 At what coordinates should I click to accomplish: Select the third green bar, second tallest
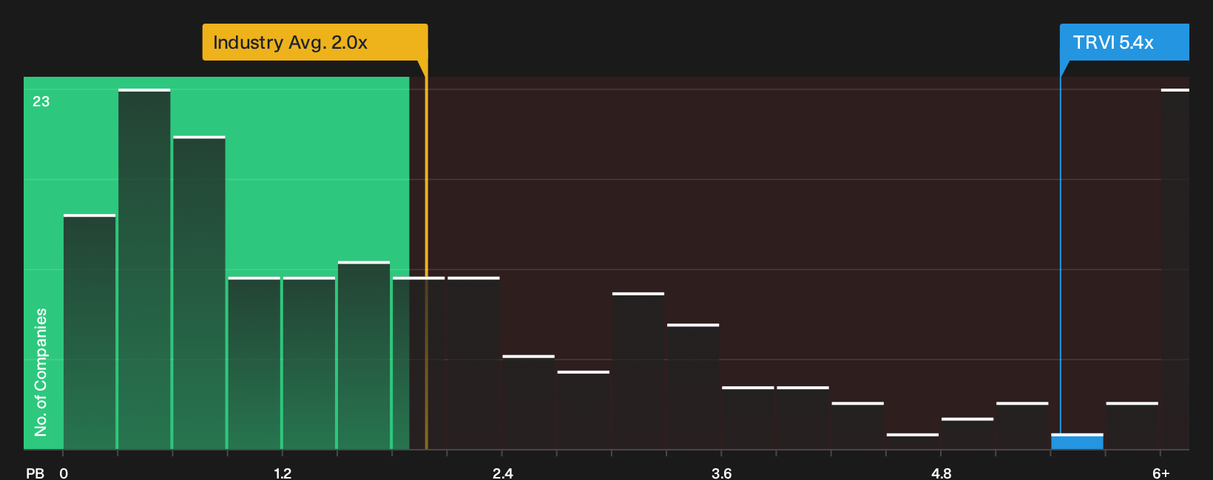[x=199, y=293]
